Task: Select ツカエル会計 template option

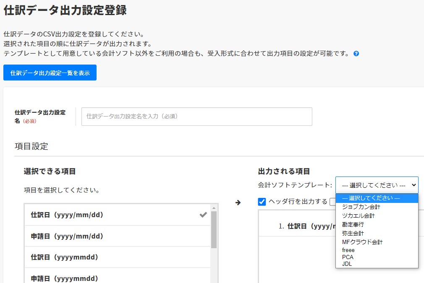Action: click(358, 215)
